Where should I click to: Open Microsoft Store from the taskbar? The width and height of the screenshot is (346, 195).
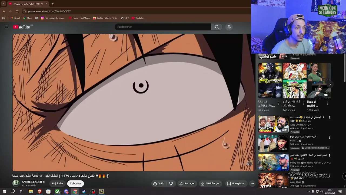tap(48, 191)
